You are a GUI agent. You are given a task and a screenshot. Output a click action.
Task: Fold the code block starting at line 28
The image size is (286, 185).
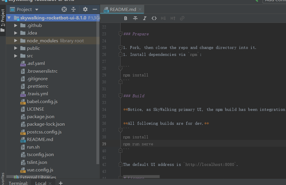coord(120,68)
